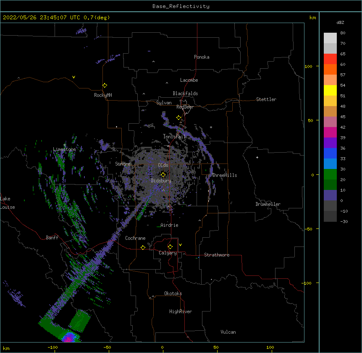Click the yellow diamond marker south of RedDeer

coord(179,118)
